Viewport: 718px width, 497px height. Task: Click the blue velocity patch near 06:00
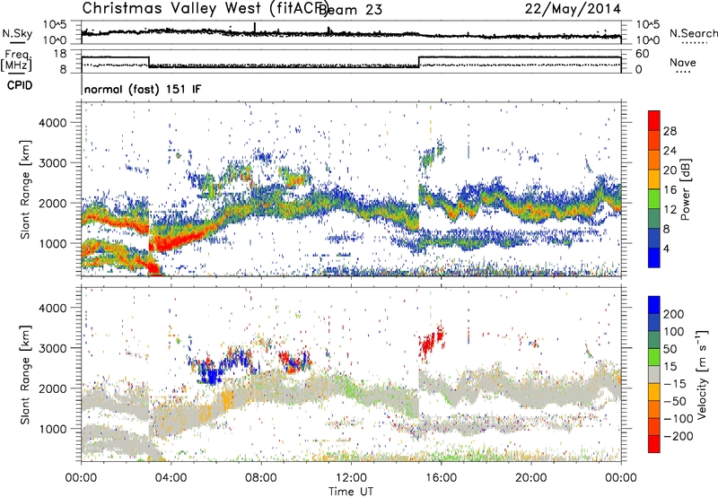click(212, 376)
